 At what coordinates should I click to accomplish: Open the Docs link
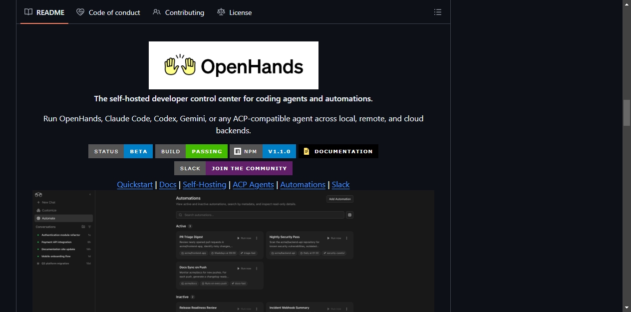click(x=168, y=184)
